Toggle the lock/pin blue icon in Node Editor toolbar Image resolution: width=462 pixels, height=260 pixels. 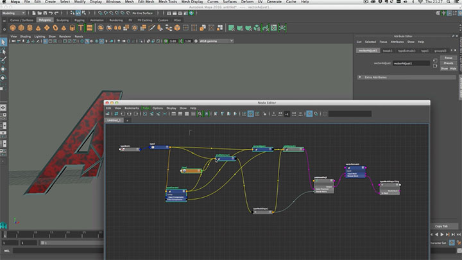click(309, 114)
